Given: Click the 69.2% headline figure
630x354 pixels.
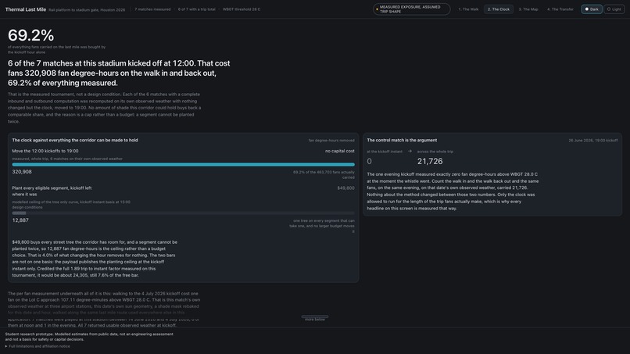Looking at the screenshot, I should click(x=31, y=35).
